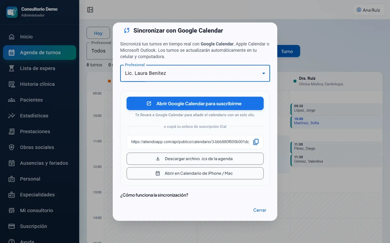Click the Ana Ruiz user avatar icon
This screenshot has height=243, width=390.
pyautogui.click(x=359, y=10)
